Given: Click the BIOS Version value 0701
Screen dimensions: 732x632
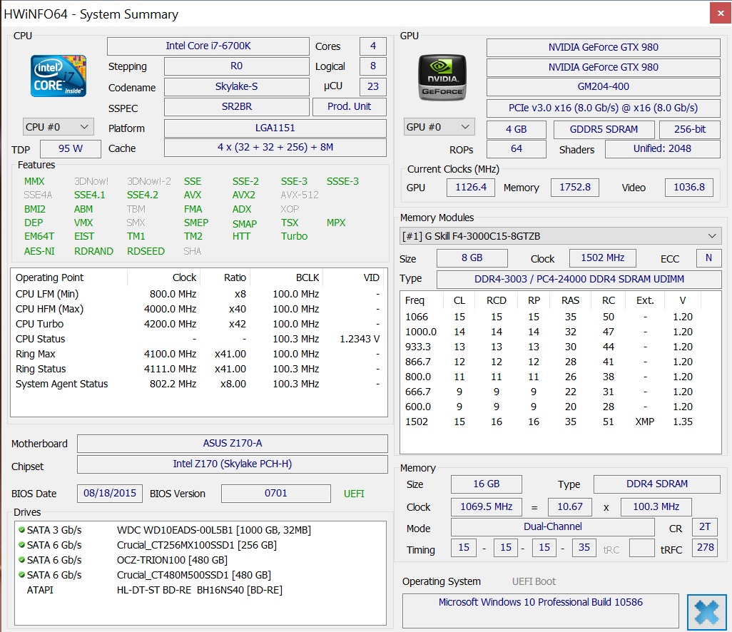Looking at the screenshot, I should [x=276, y=494].
